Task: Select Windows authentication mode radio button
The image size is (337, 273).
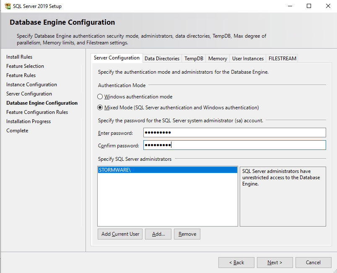Action: 100,97
